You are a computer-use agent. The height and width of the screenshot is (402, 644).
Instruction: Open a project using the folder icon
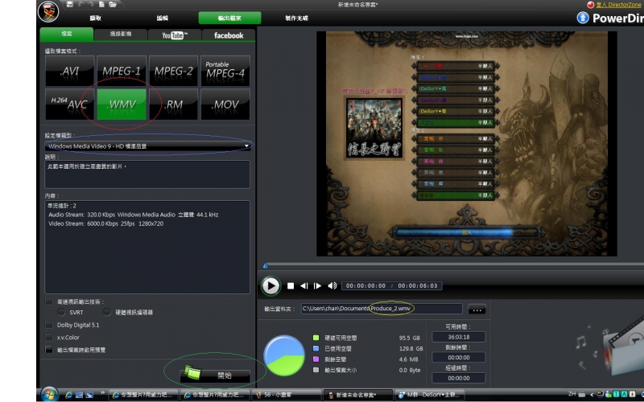click(x=113, y=4)
